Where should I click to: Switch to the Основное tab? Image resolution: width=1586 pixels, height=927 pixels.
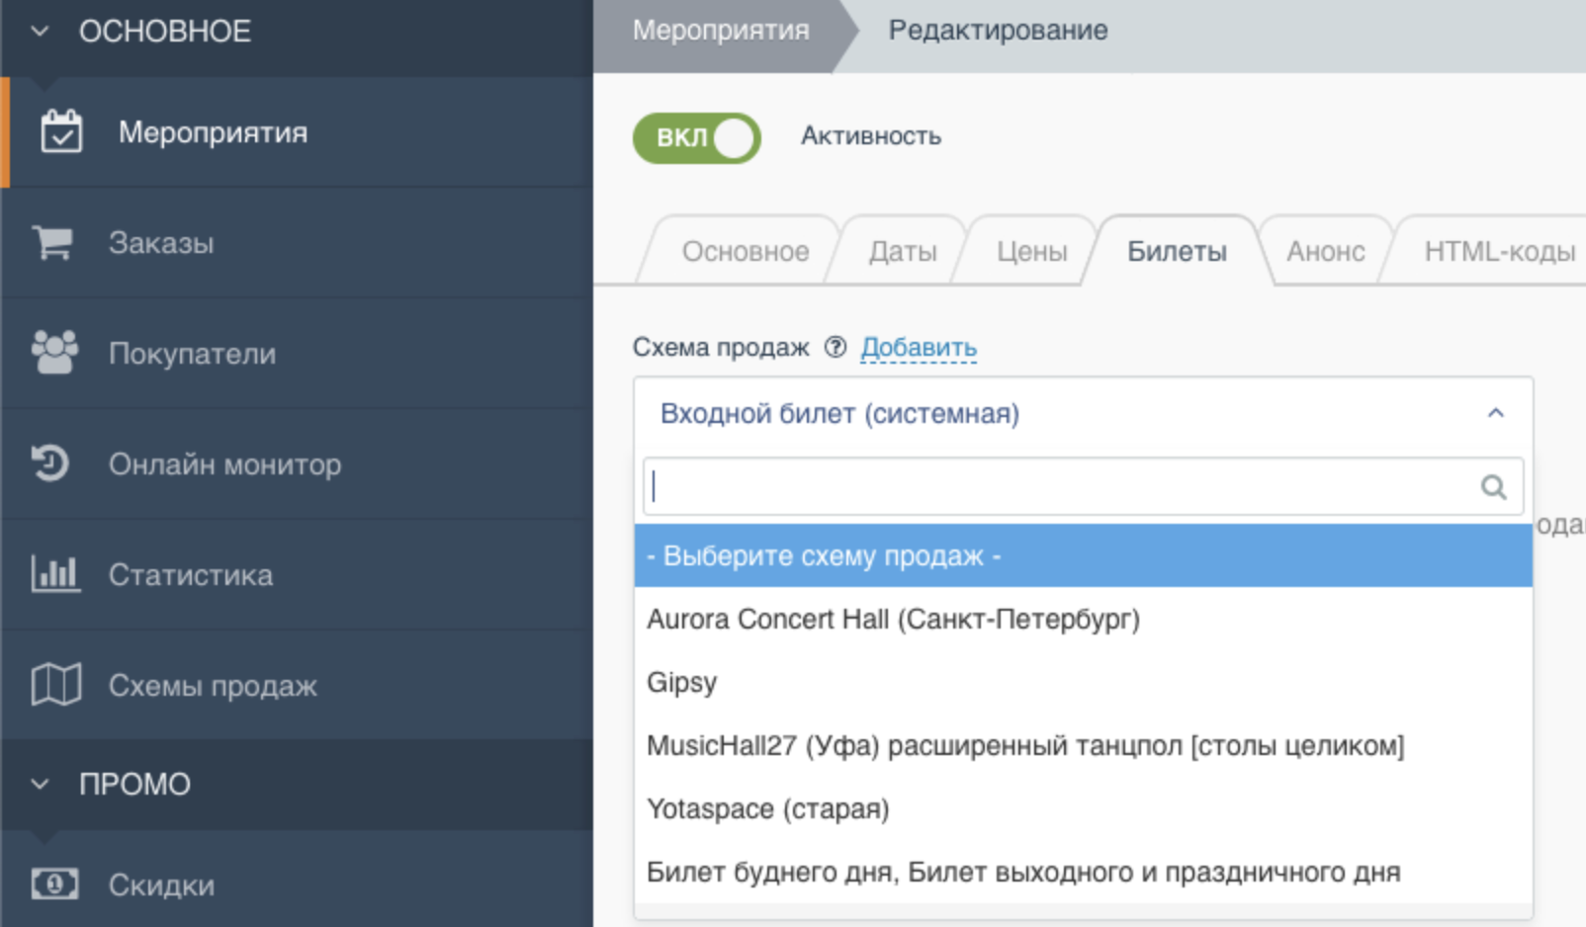(745, 251)
